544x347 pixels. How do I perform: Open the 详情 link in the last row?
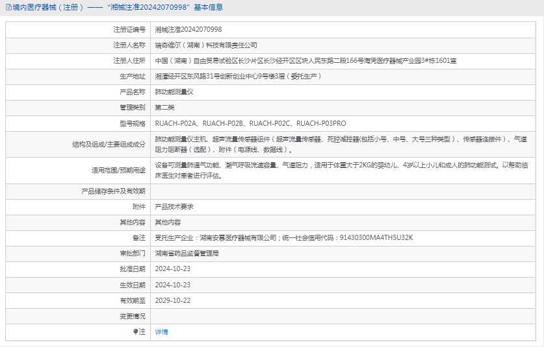click(161, 331)
